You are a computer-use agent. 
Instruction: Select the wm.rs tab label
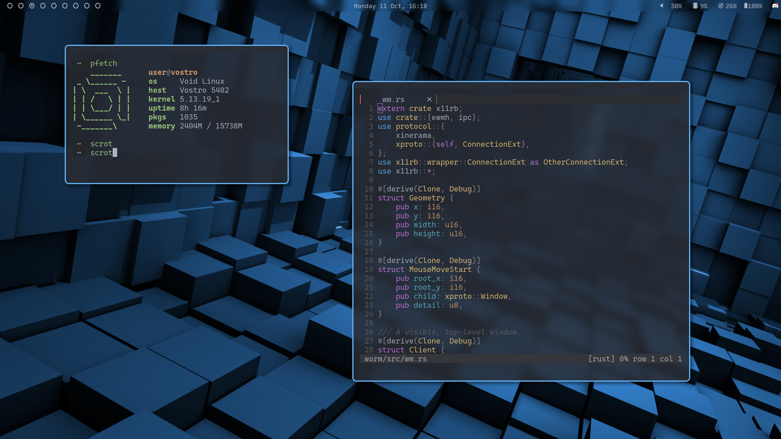[x=393, y=100]
